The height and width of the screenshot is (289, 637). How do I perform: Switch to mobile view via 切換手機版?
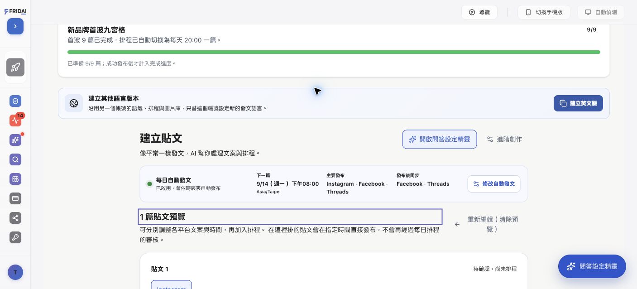544,12
